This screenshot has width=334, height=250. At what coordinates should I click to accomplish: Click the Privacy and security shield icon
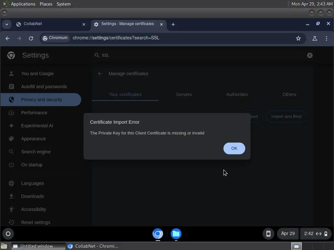click(x=11, y=100)
